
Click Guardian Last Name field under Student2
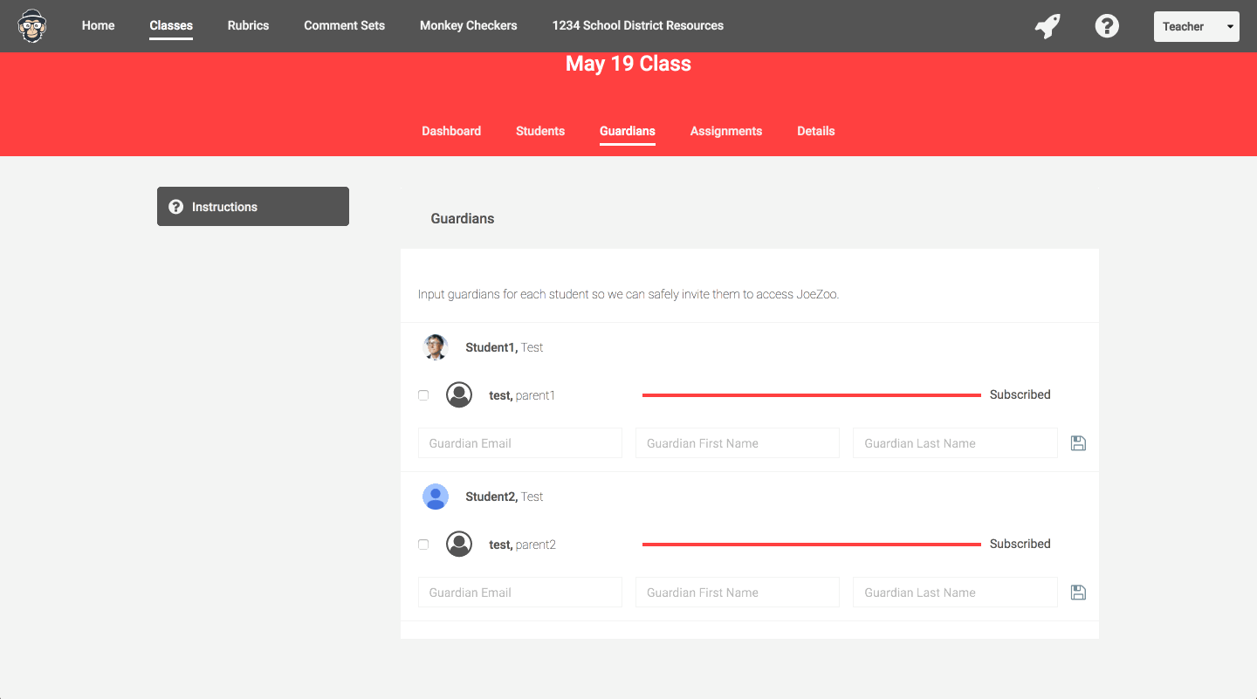[x=955, y=593]
